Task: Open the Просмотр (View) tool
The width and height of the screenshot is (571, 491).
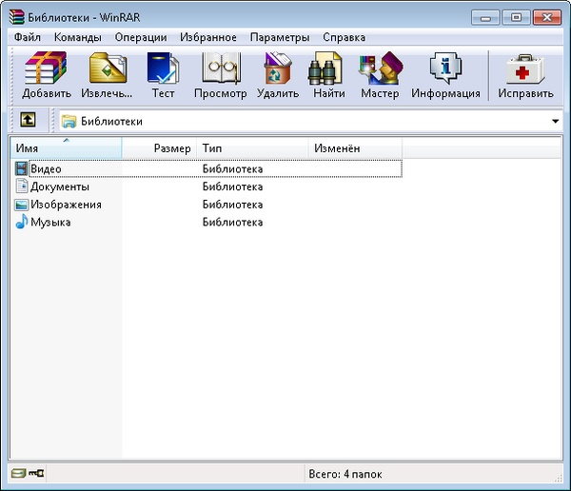Action: pyautogui.click(x=221, y=69)
